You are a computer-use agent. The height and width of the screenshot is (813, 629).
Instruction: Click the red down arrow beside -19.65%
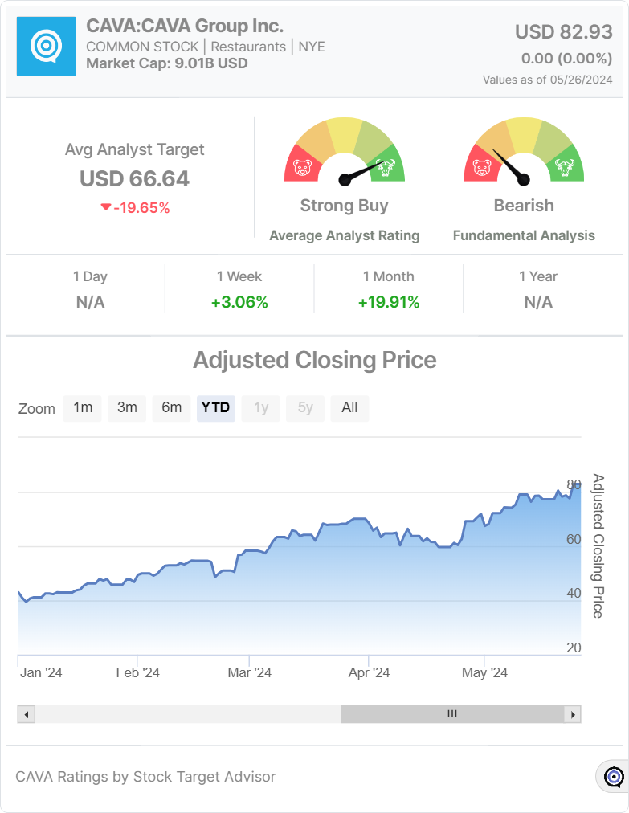[105, 208]
